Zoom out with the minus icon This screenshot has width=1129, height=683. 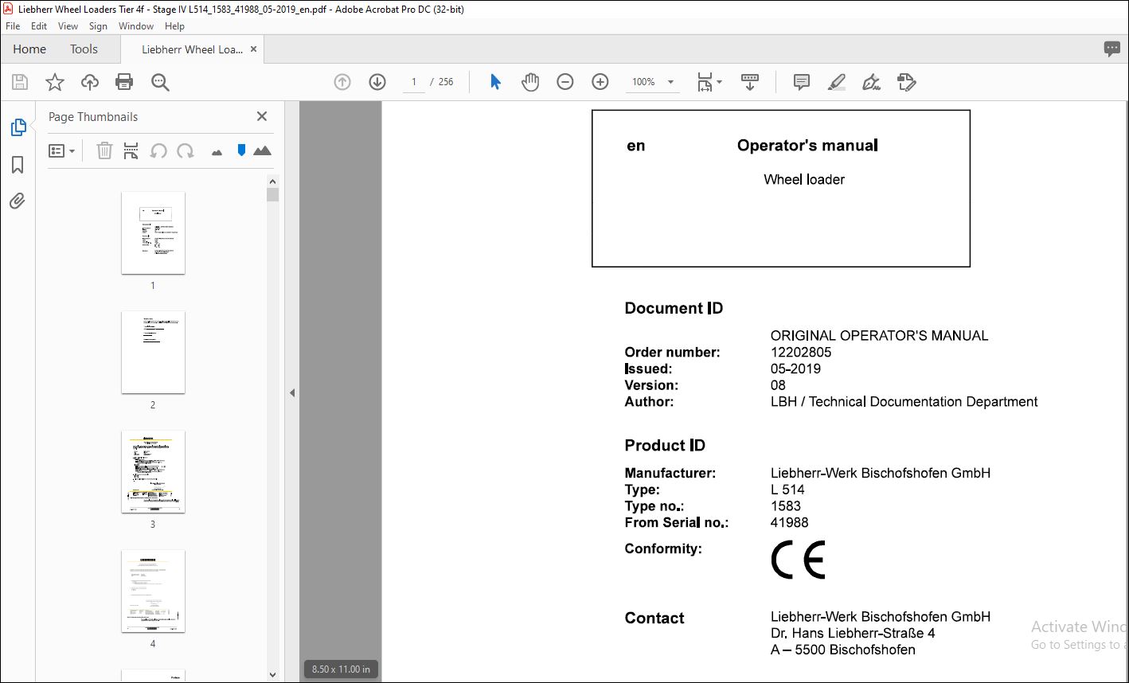(x=565, y=82)
